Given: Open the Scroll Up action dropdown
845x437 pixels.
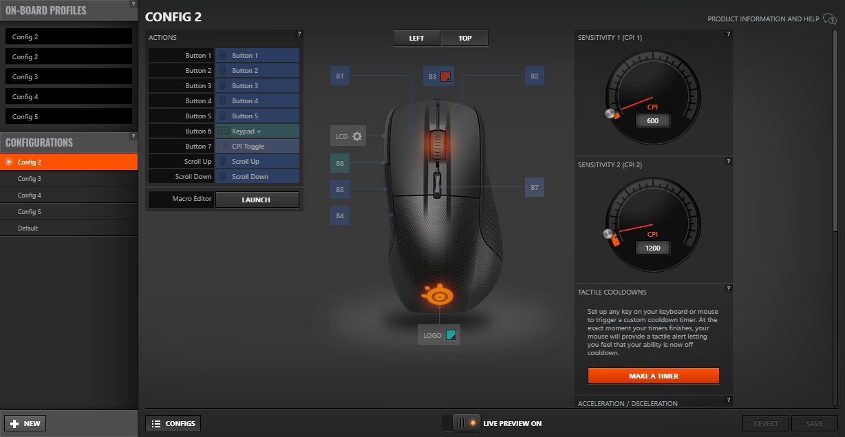Looking at the screenshot, I should (257, 161).
